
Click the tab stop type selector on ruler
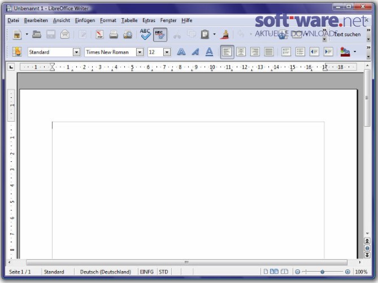(x=11, y=67)
